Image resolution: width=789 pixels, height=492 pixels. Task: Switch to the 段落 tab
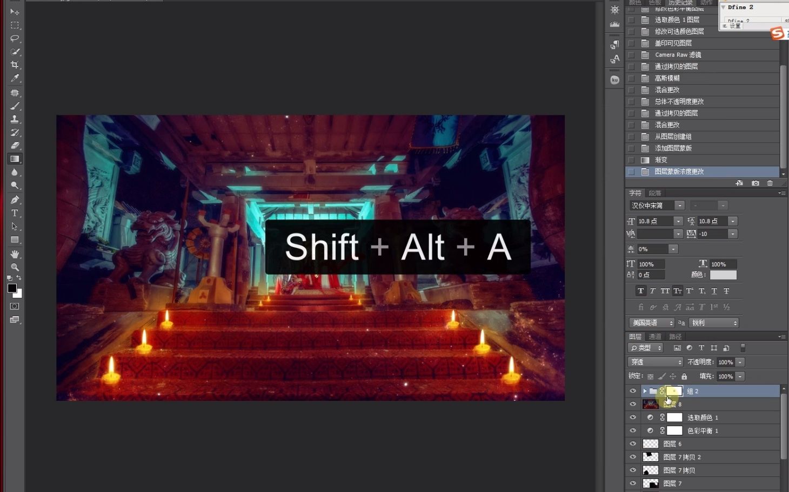[655, 193]
